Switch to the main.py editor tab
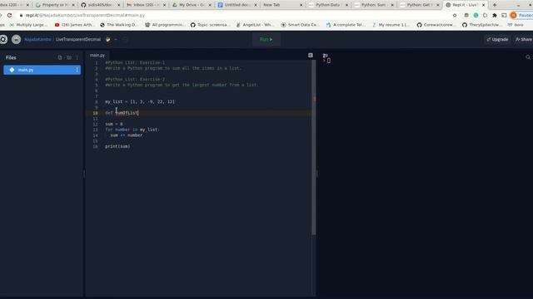 [x=97, y=55]
